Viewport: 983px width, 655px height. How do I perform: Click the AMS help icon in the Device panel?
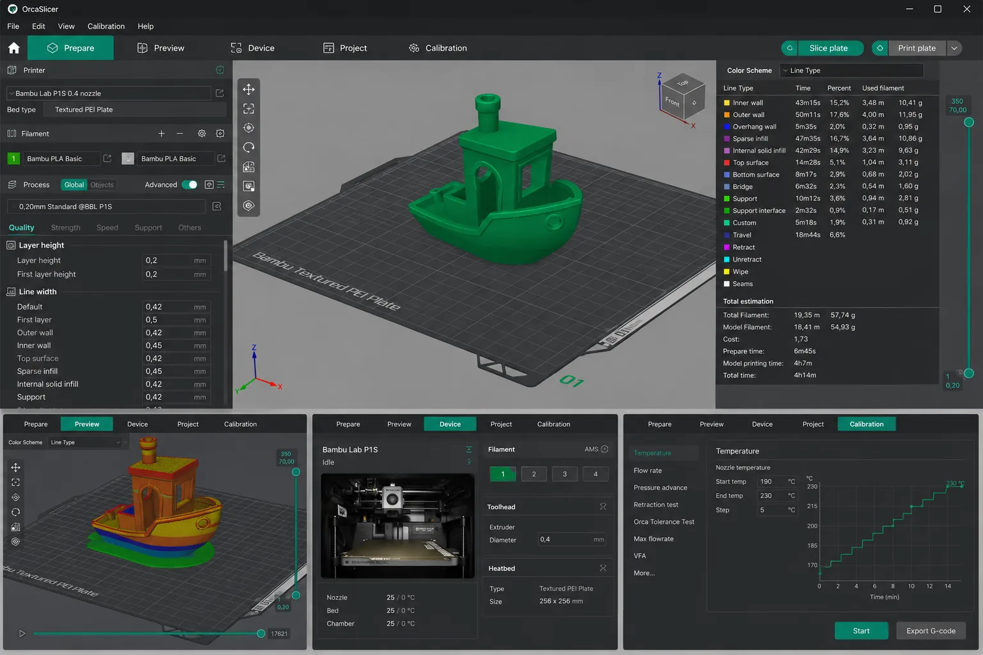click(605, 449)
